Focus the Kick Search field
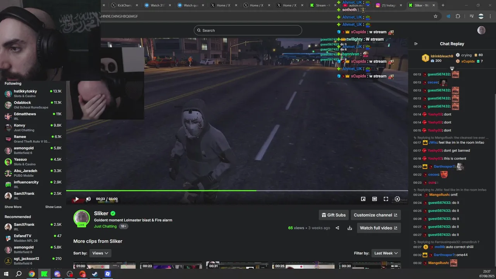Image resolution: width=496 pixels, height=279 pixels. point(248,30)
